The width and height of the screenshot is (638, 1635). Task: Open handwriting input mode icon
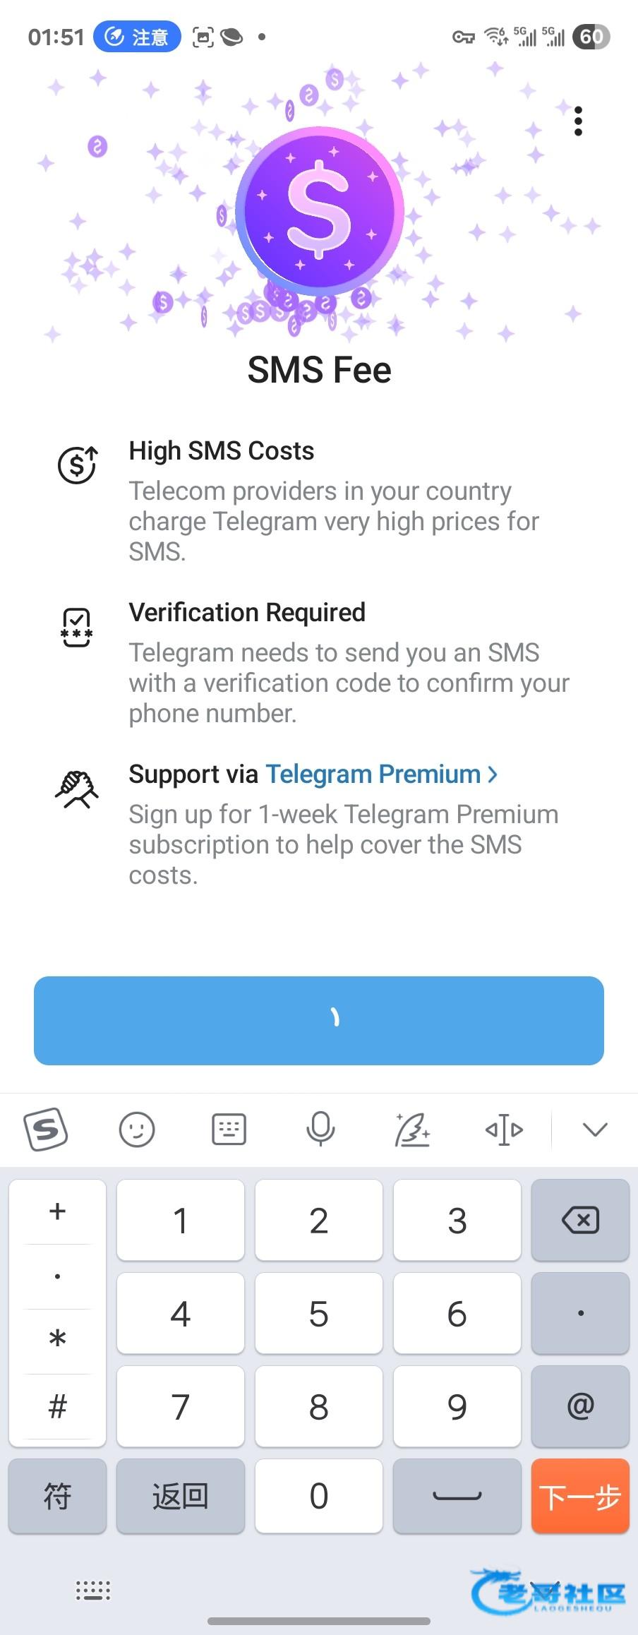click(x=412, y=1130)
